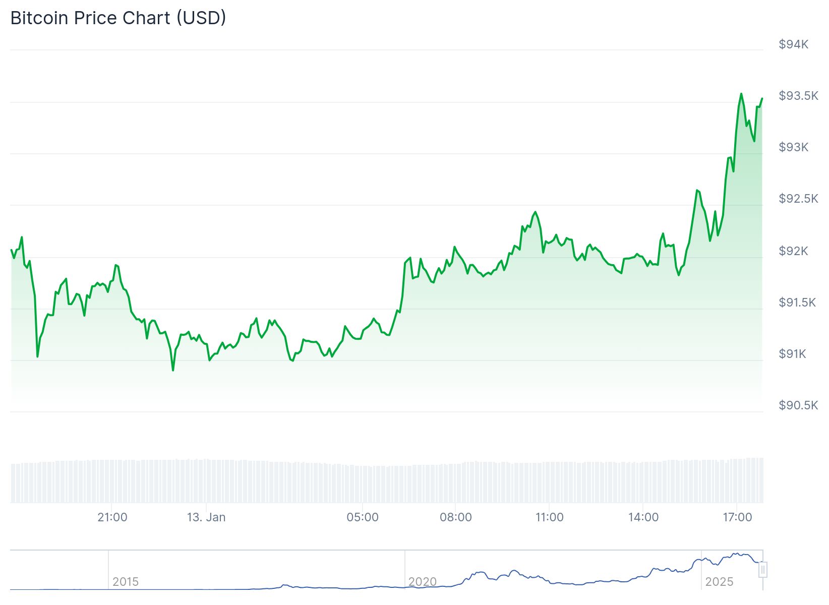This screenshot has height=605, width=829.
Task: Click the 21:00 time axis label
Action: tap(112, 517)
